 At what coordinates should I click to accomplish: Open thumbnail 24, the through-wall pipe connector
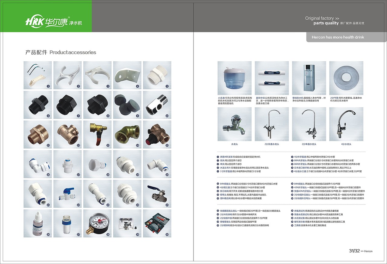127,194
